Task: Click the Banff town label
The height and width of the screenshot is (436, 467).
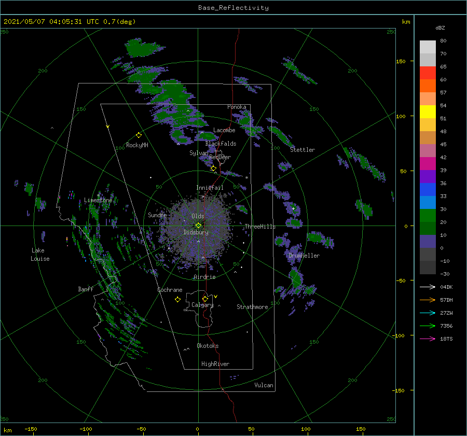Action: pos(86,289)
